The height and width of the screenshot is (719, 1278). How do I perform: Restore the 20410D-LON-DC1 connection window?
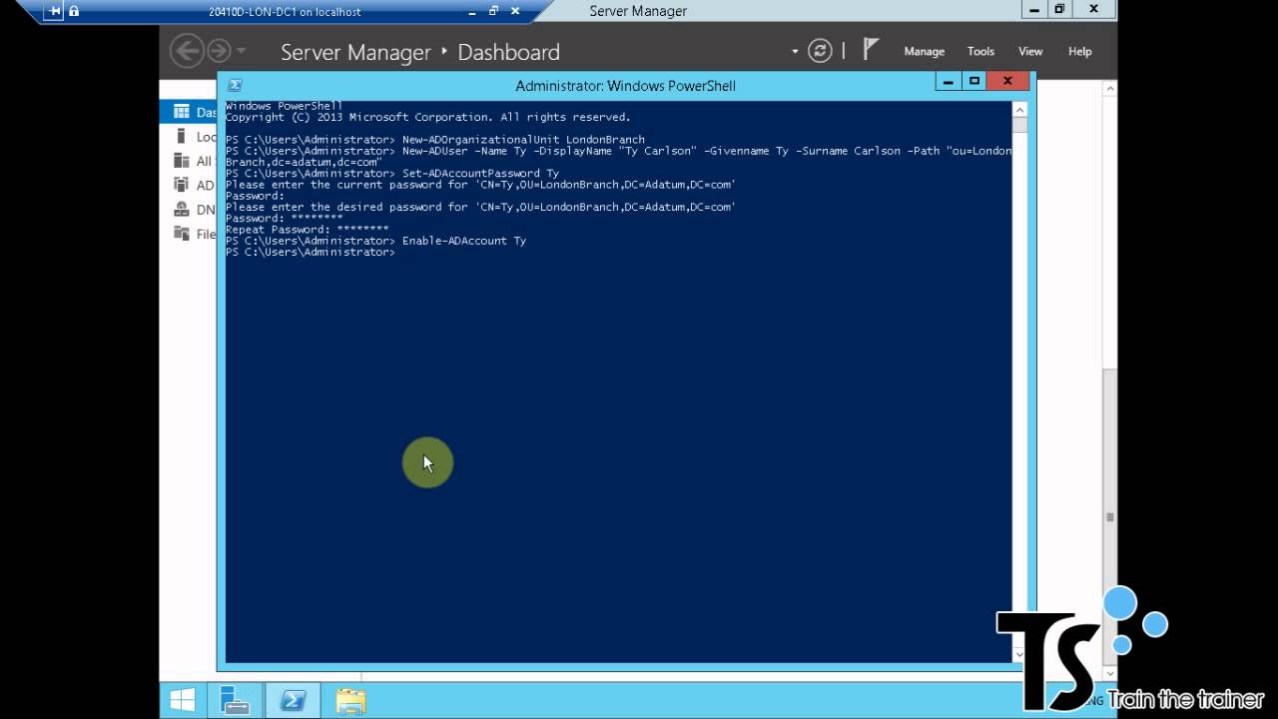coord(493,11)
